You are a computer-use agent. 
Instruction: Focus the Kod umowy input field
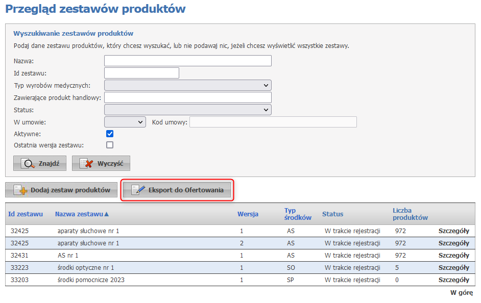click(273, 122)
